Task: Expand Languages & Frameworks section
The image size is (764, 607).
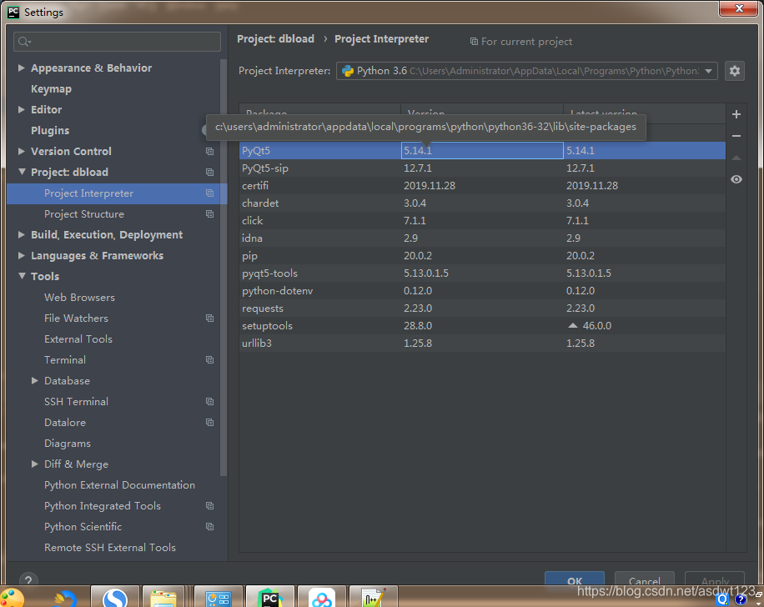Action: pyautogui.click(x=22, y=255)
